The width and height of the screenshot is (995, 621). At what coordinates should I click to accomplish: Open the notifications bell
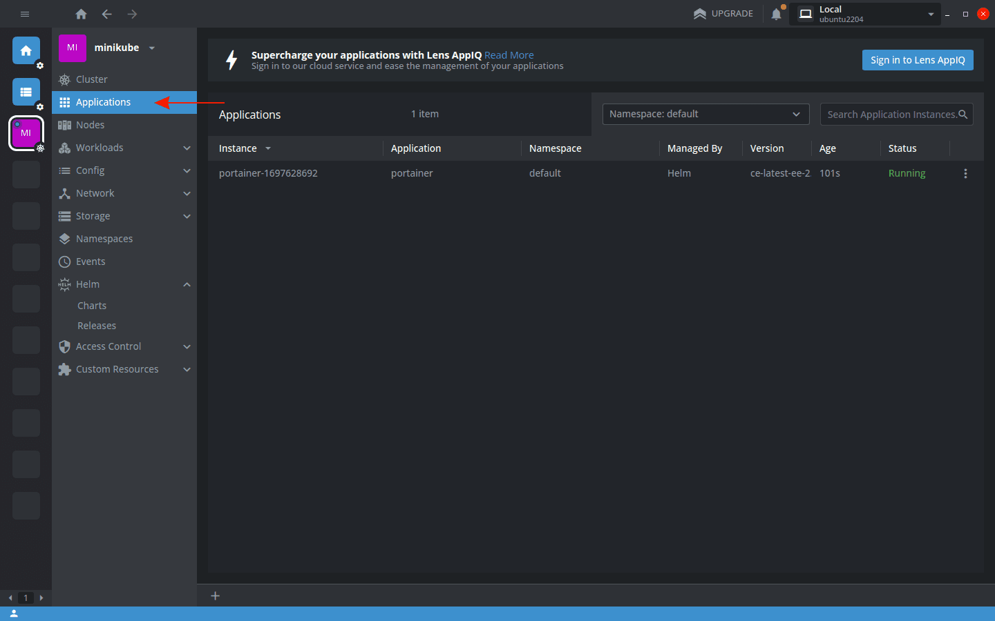click(777, 14)
